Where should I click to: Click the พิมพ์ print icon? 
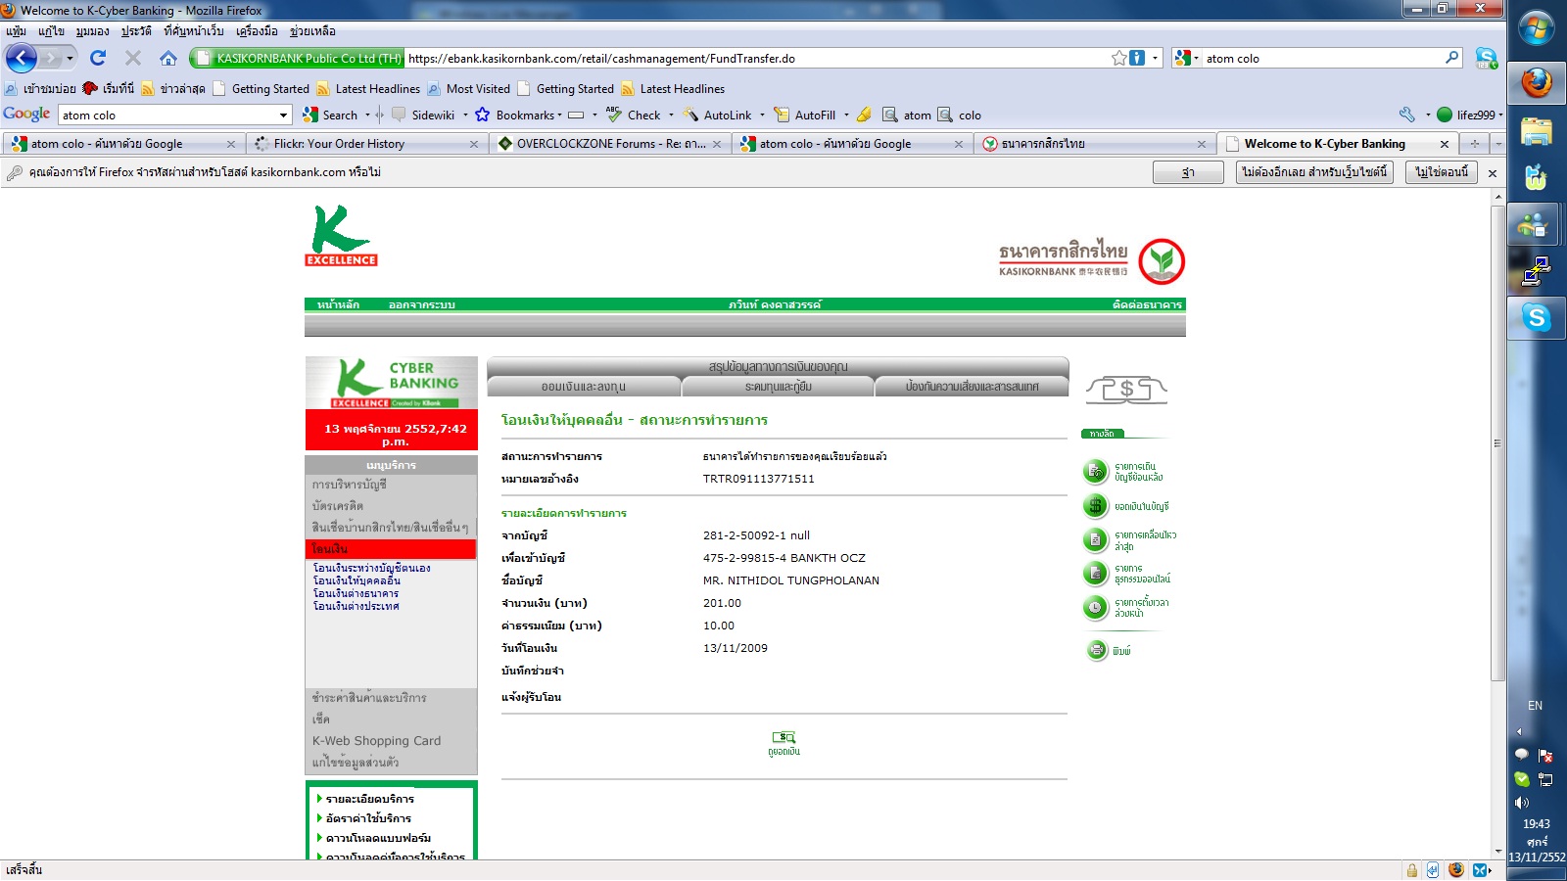[x=1096, y=650]
